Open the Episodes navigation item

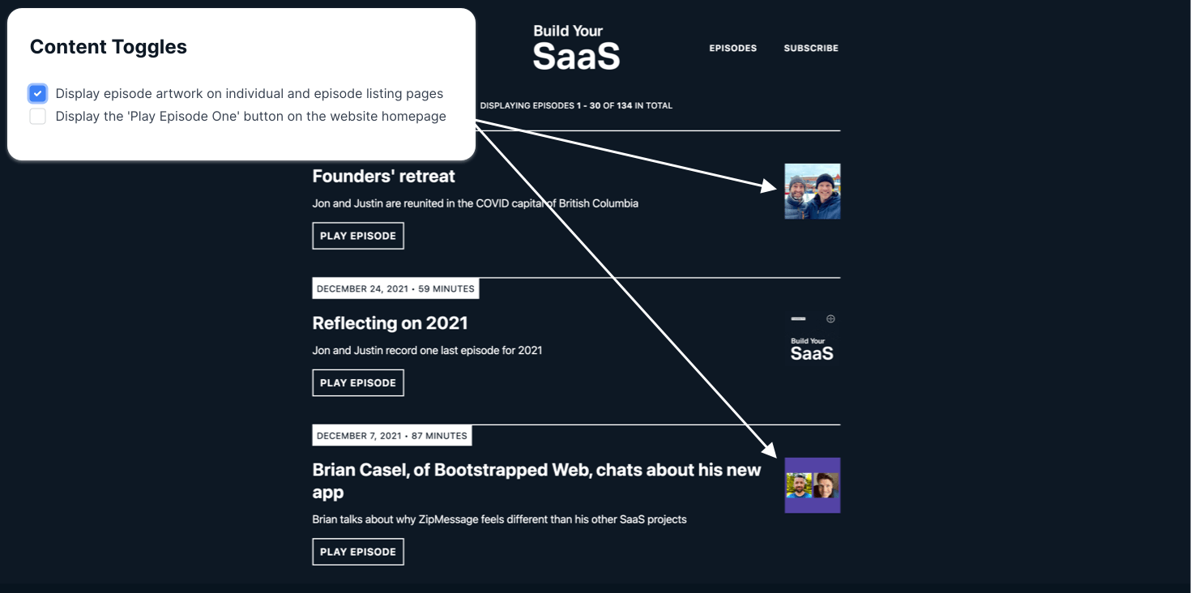click(x=732, y=49)
